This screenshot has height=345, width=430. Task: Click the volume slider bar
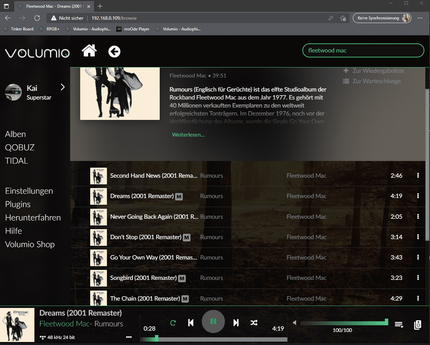click(x=344, y=323)
